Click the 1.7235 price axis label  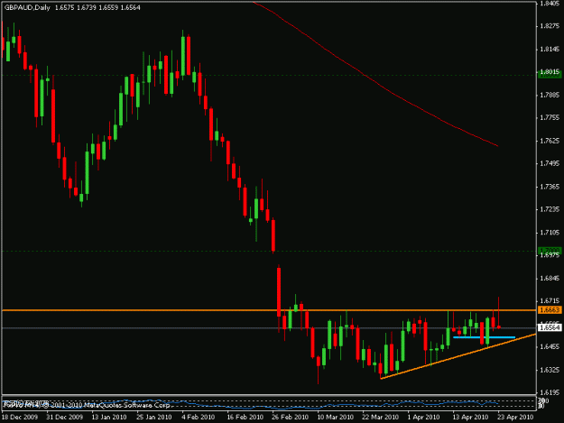550,209
